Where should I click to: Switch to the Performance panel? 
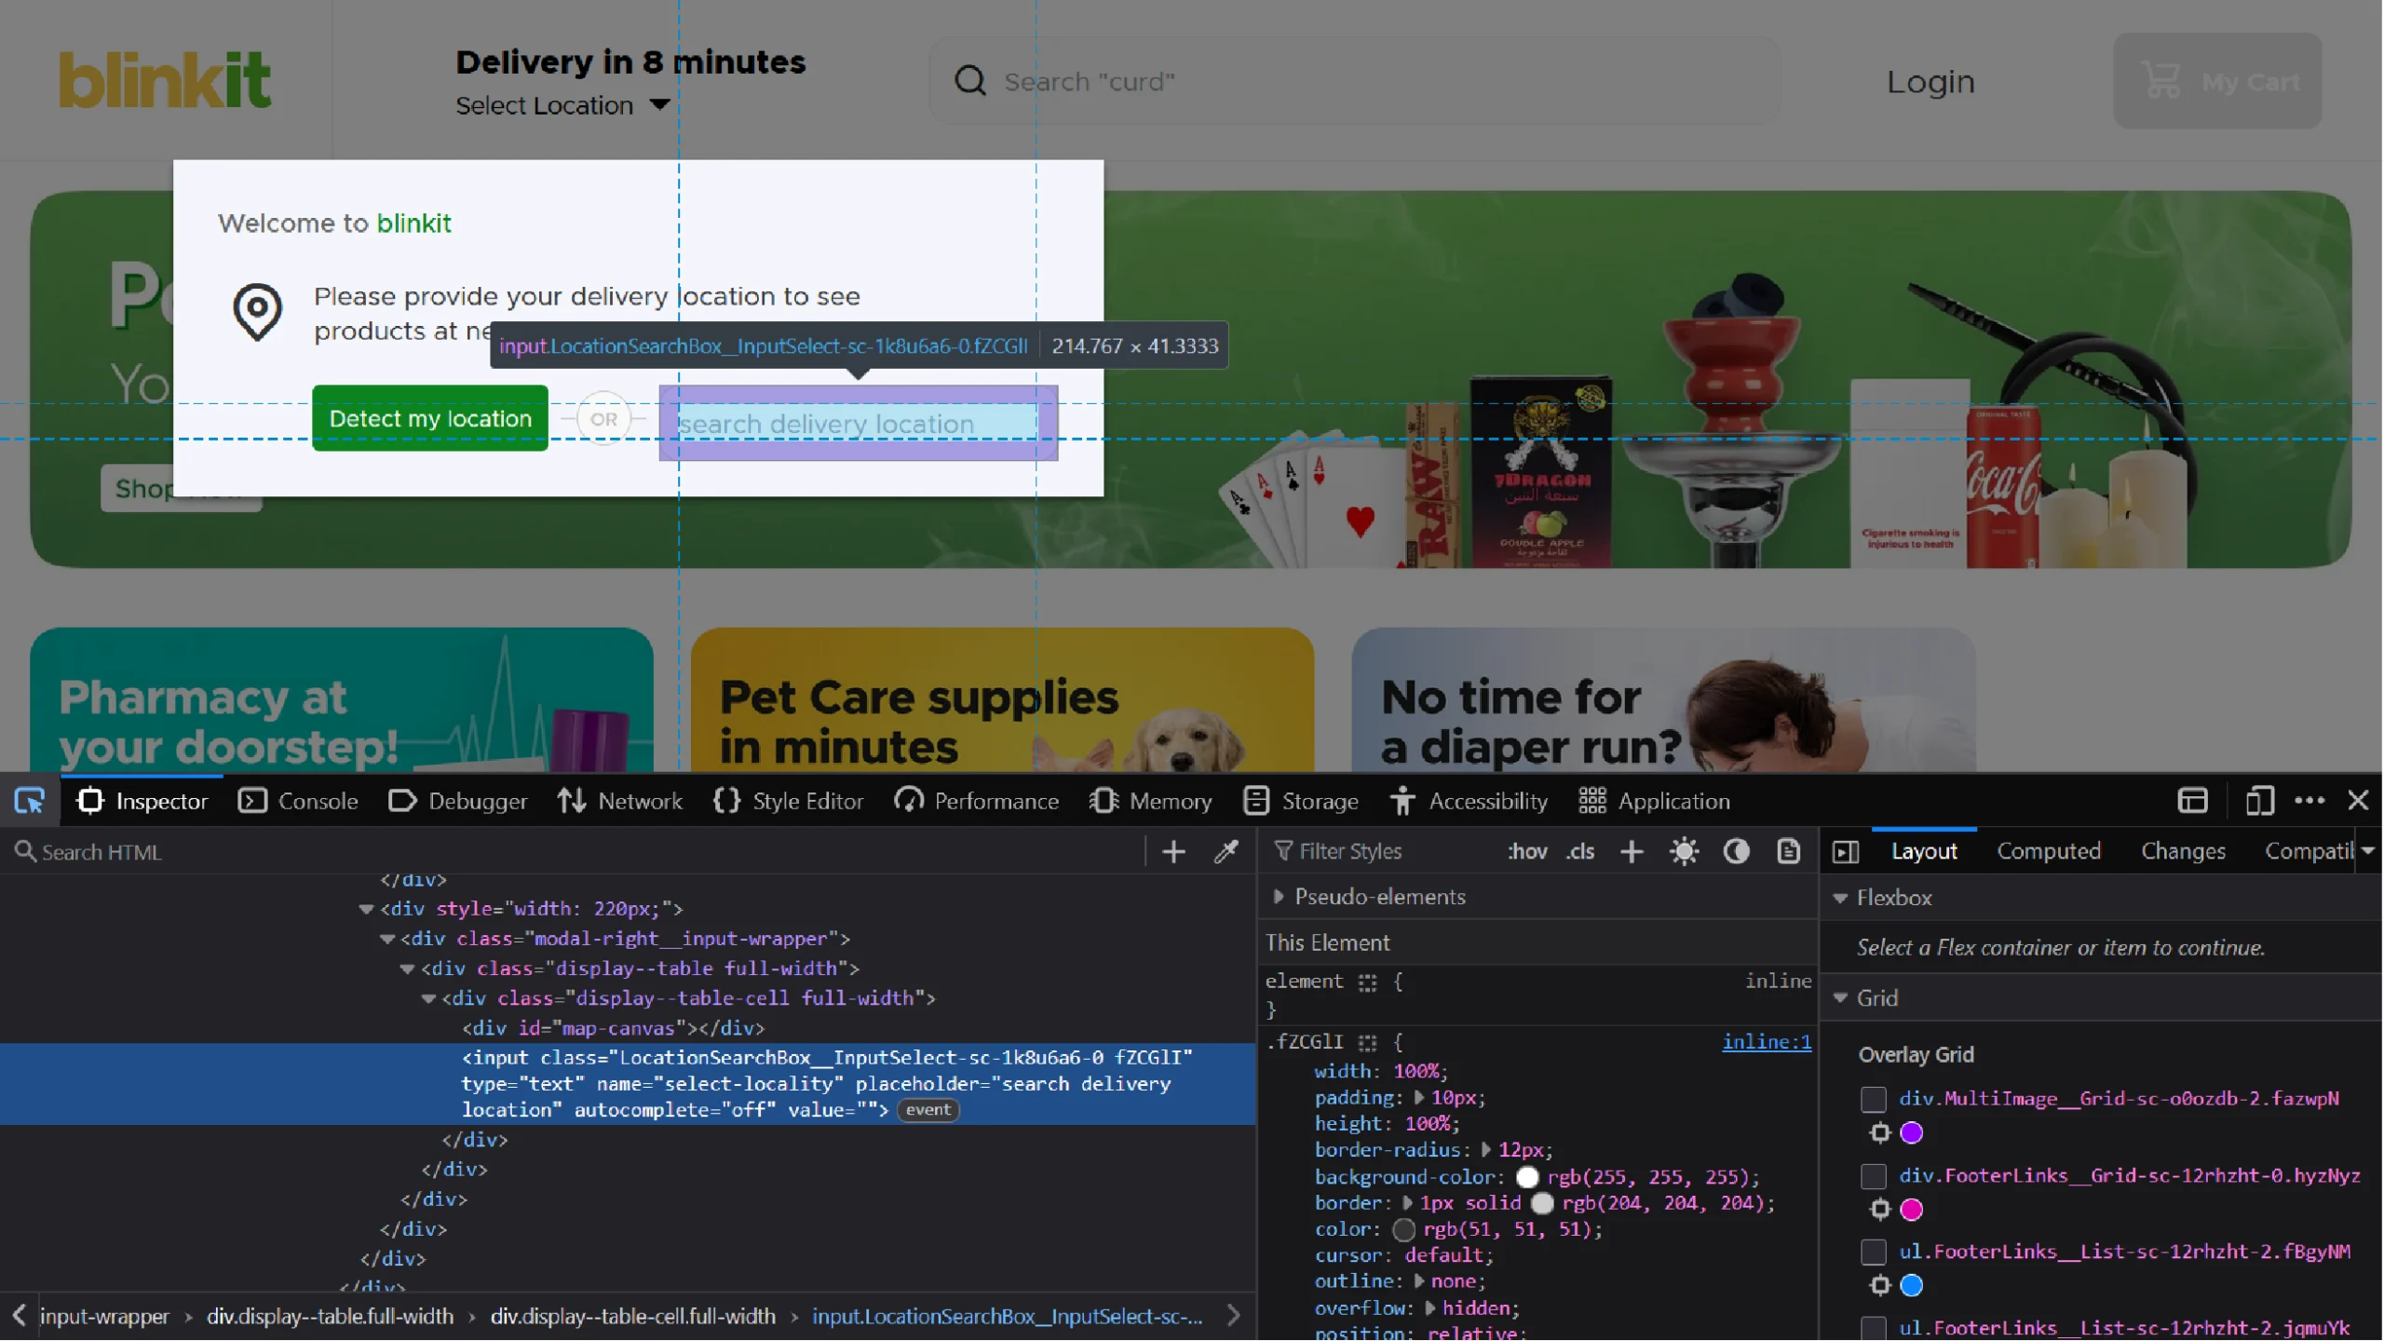pos(976,802)
